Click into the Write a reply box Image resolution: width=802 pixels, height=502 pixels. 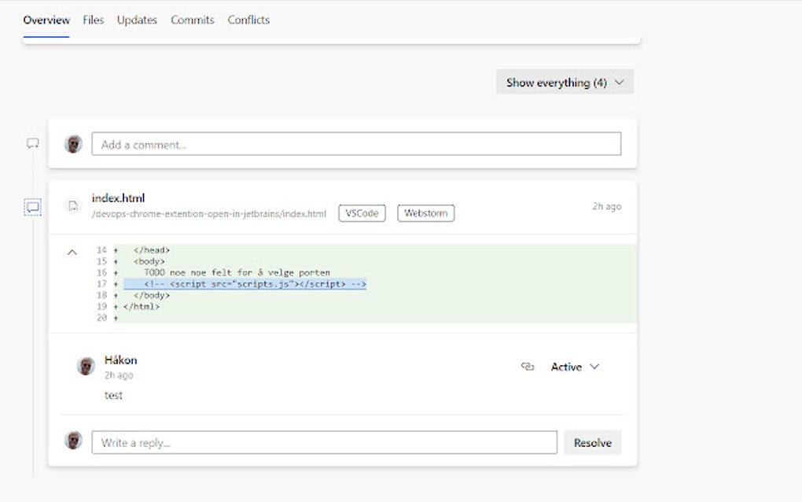point(324,442)
